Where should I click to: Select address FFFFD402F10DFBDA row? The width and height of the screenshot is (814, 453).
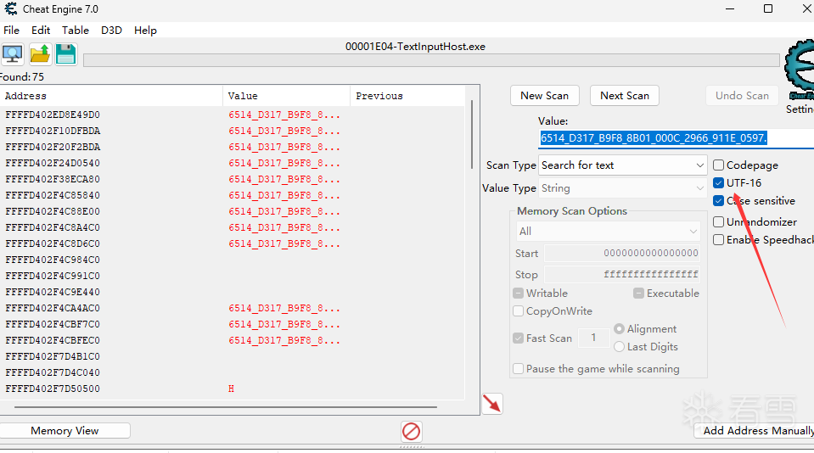point(232,131)
